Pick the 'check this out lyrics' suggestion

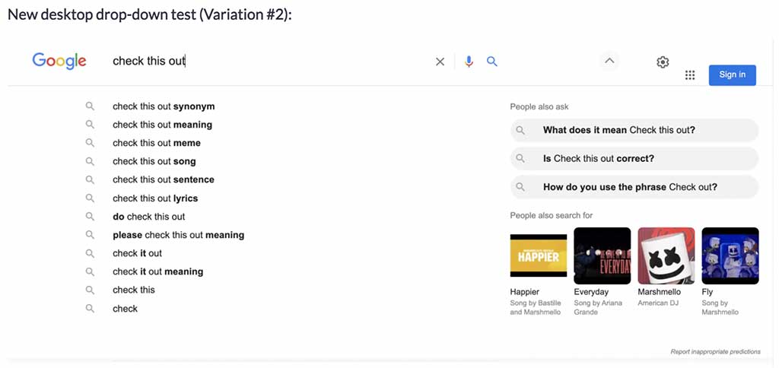pos(155,198)
